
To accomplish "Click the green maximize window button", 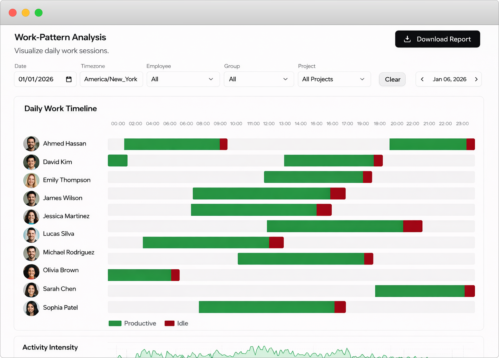I will point(39,13).
